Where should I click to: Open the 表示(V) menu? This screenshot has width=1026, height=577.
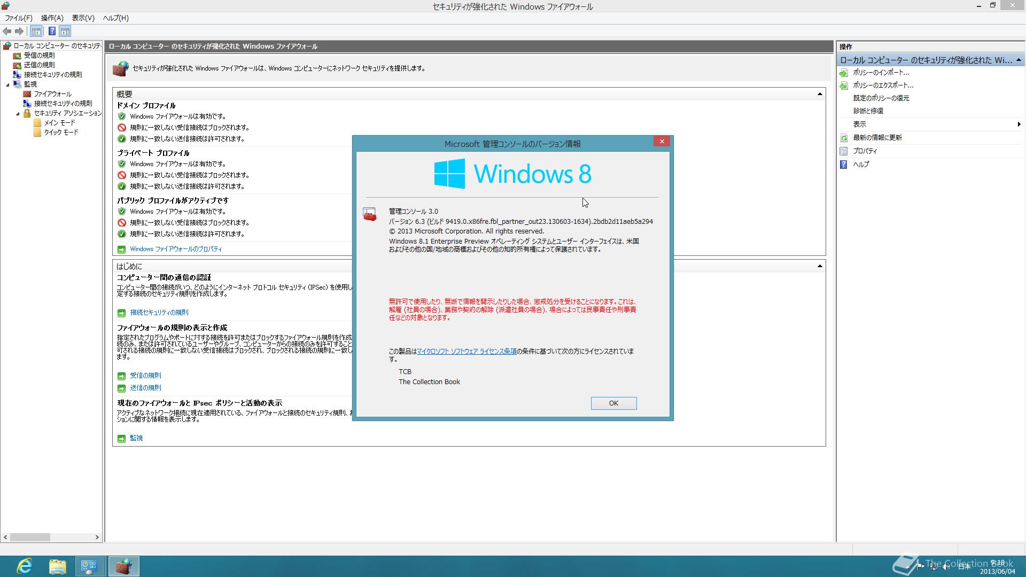pyautogui.click(x=83, y=18)
